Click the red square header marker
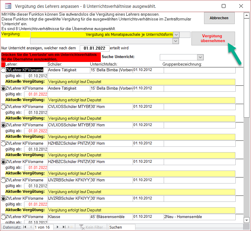The width and height of the screenshot is (251, 231). (x=3, y=64)
